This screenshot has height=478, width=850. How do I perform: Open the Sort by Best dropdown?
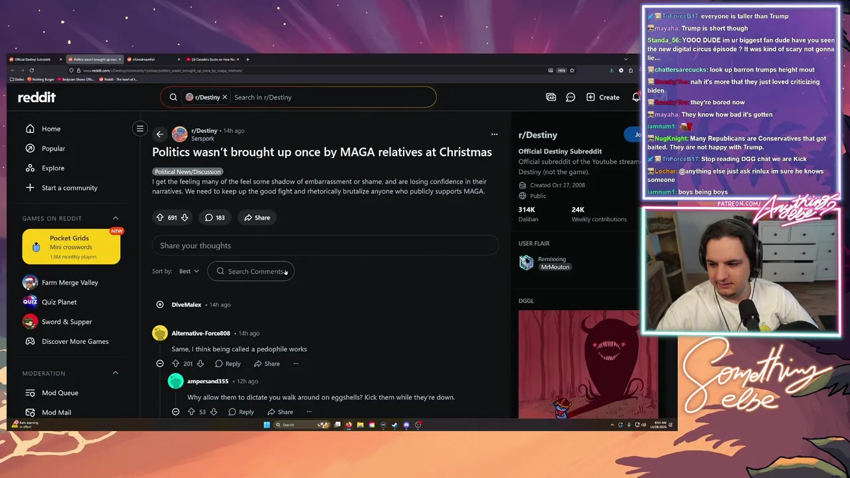189,272
